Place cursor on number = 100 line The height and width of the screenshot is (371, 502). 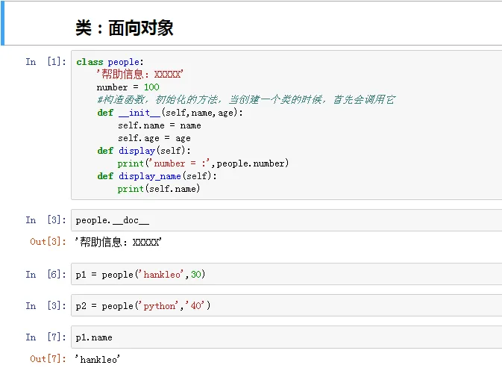tap(128, 87)
